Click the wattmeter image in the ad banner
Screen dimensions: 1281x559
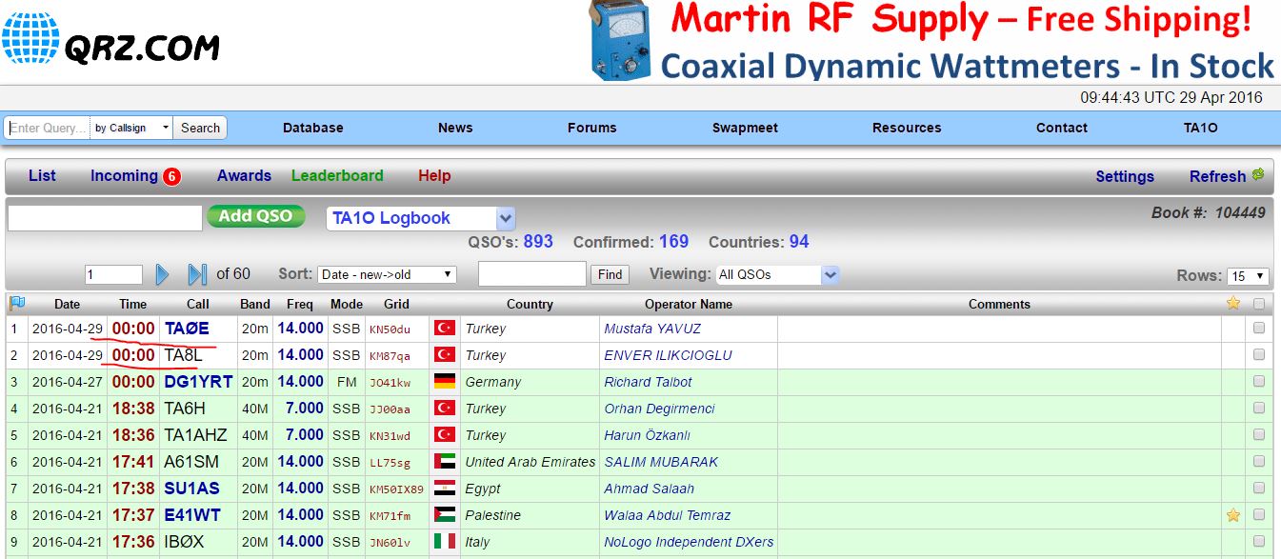pyautogui.click(x=619, y=41)
